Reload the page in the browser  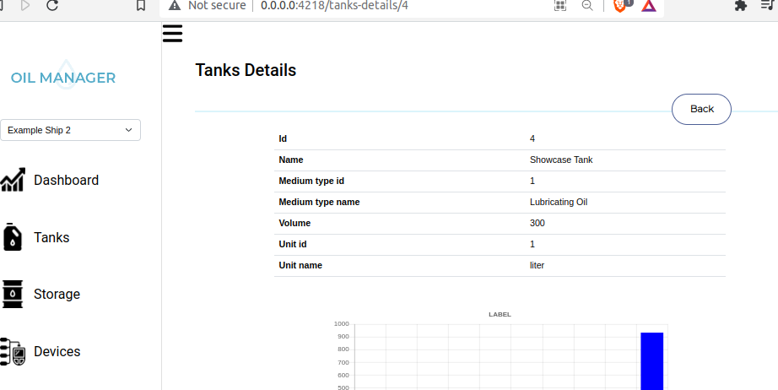[x=52, y=6]
